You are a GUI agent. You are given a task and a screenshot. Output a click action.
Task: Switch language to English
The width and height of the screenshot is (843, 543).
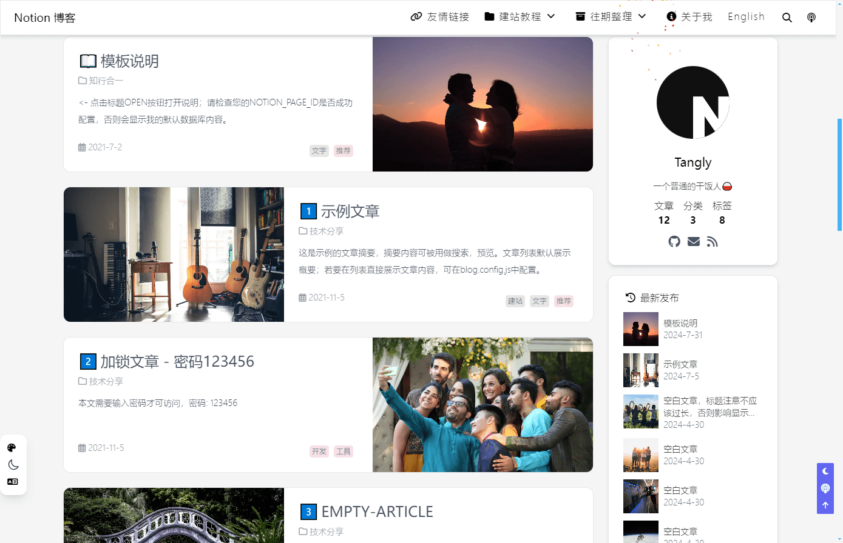(746, 17)
